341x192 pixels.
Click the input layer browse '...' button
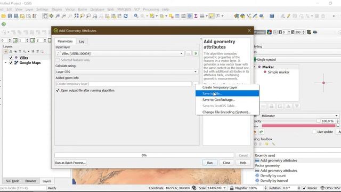(189, 53)
